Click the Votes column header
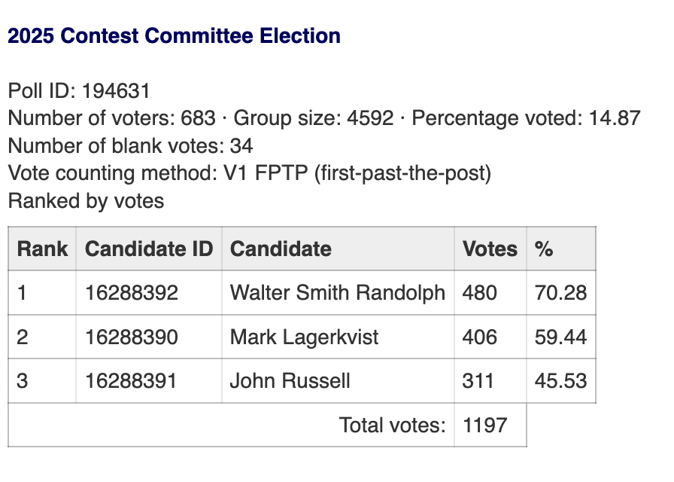674x482 pixels. [x=490, y=249]
